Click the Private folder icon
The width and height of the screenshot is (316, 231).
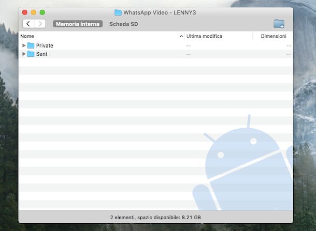tap(31, 45)
